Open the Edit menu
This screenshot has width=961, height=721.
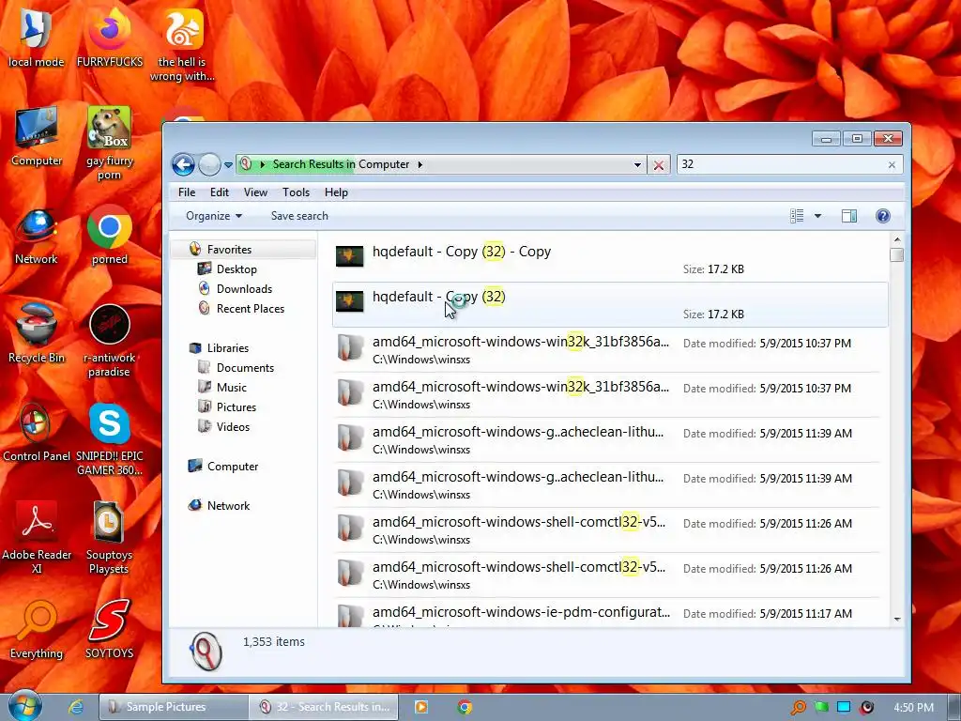coord(220,192)
